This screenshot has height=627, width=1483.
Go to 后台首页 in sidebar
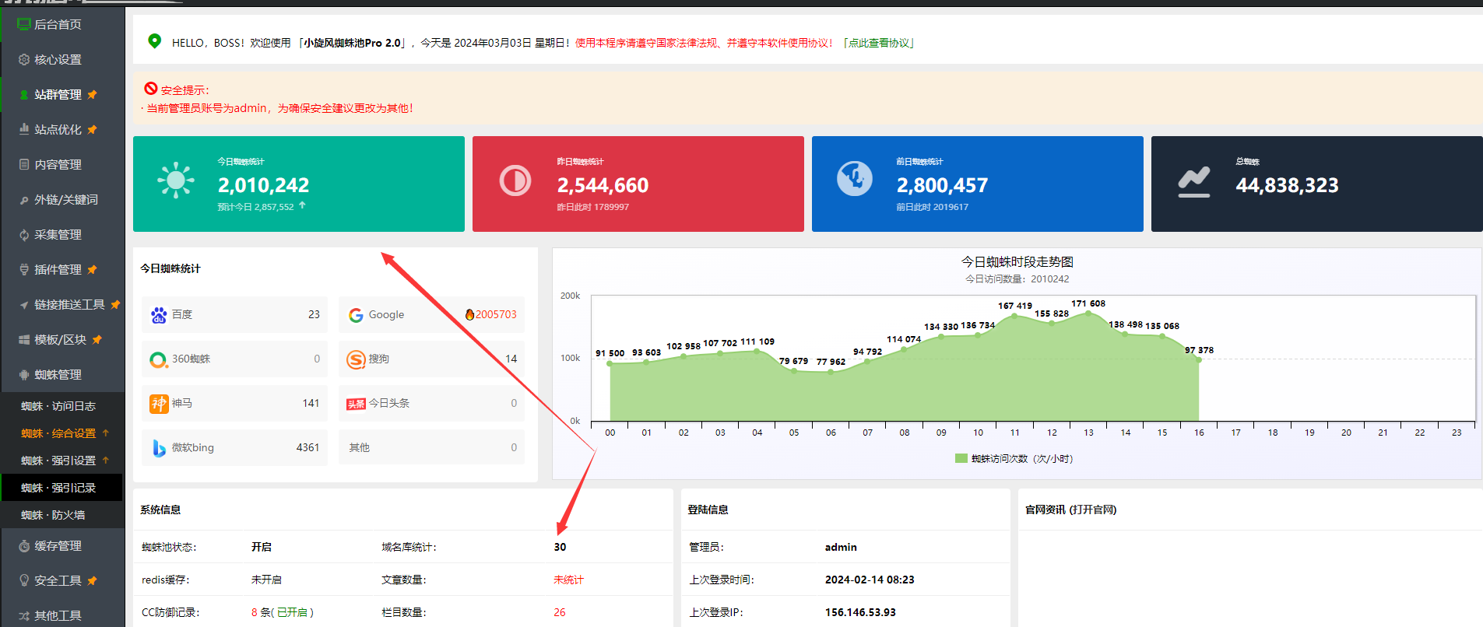pos(58,25)
